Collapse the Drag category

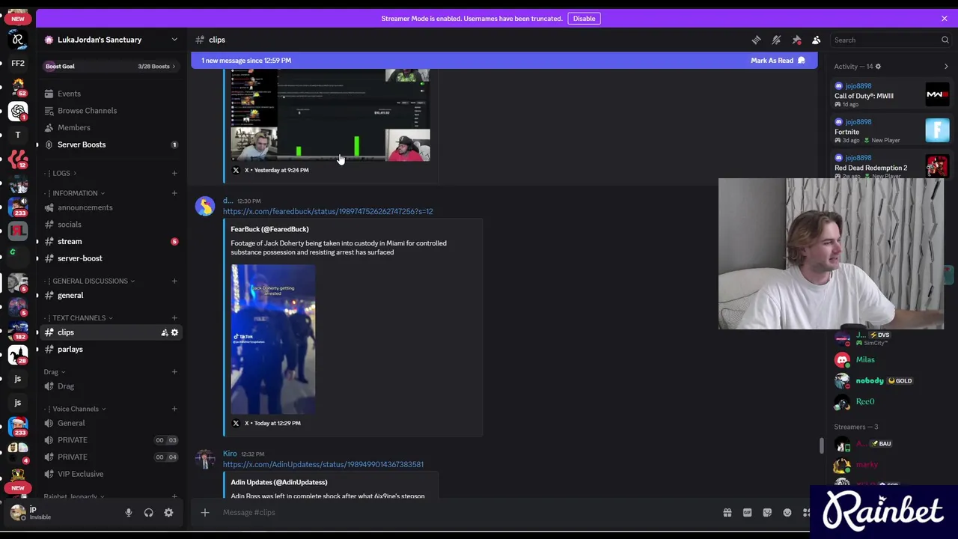click(x=54, y=371)
